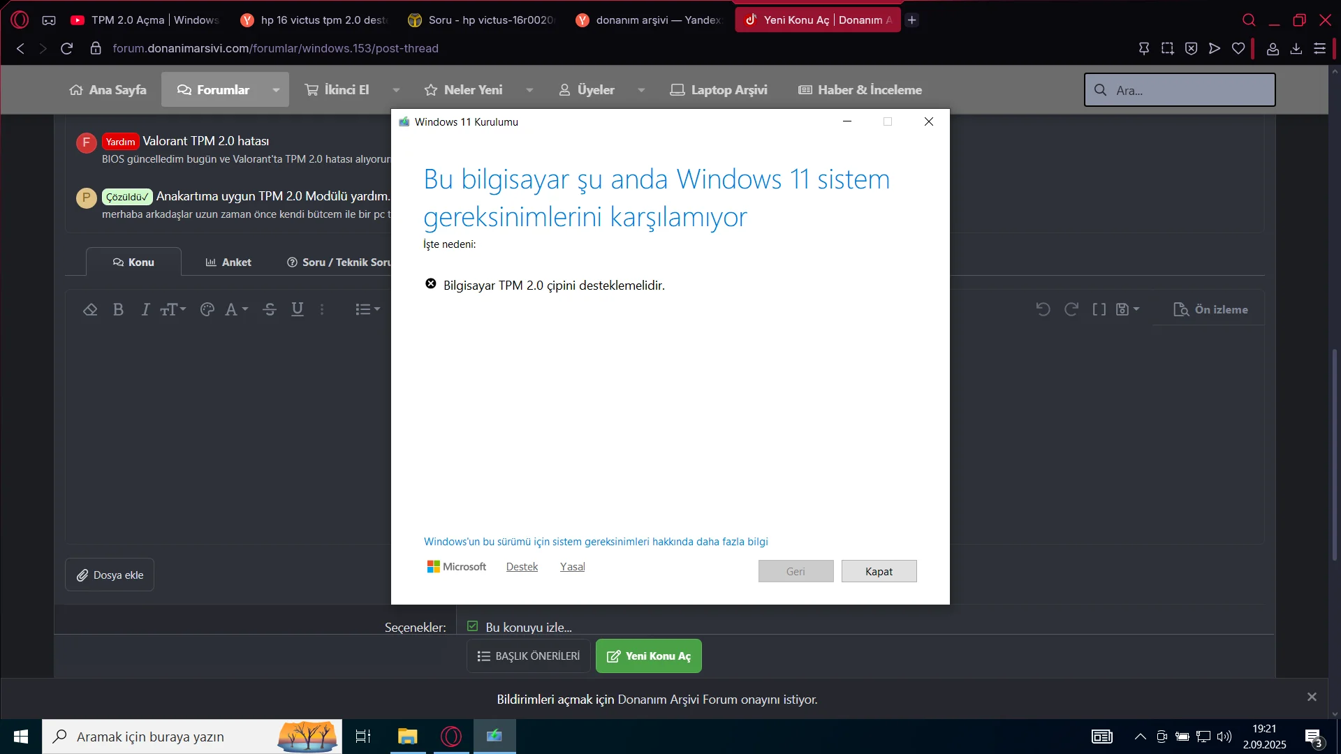The height and width of the screenshot is (754, 1341).
Task: Open the Destek link in the setup dialog
Action: click(522, 566)
